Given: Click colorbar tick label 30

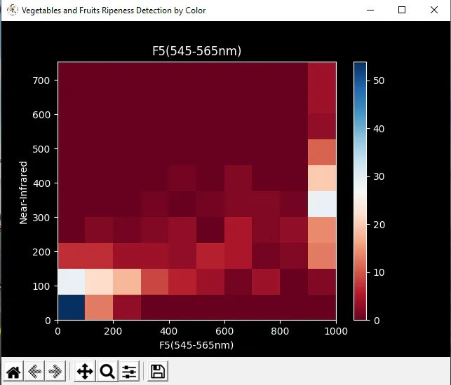Looking at the screenshot, I should pyautogui.click(x=379, y=176).
